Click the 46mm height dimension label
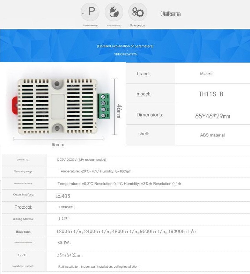The height and width of the screenshot is (274, 250). 119,111
